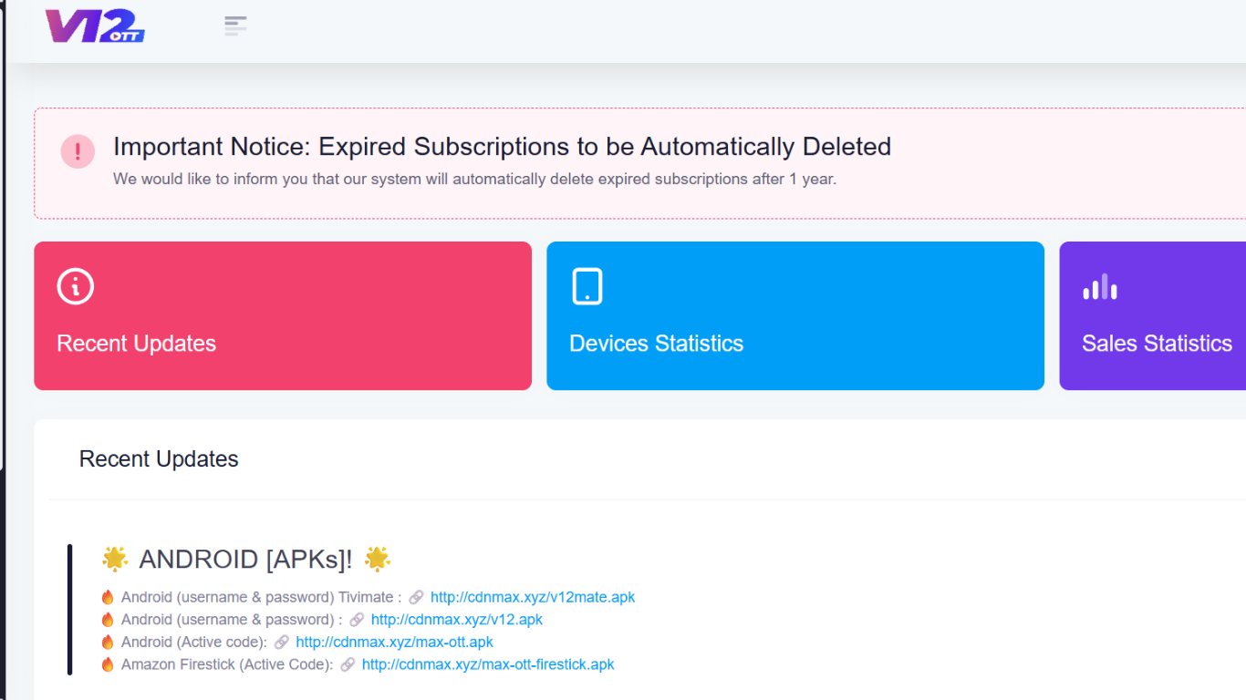Click the chain icon beside the firestick APK link
Viewport: 1246px width, 700px height.
point(348,665)
